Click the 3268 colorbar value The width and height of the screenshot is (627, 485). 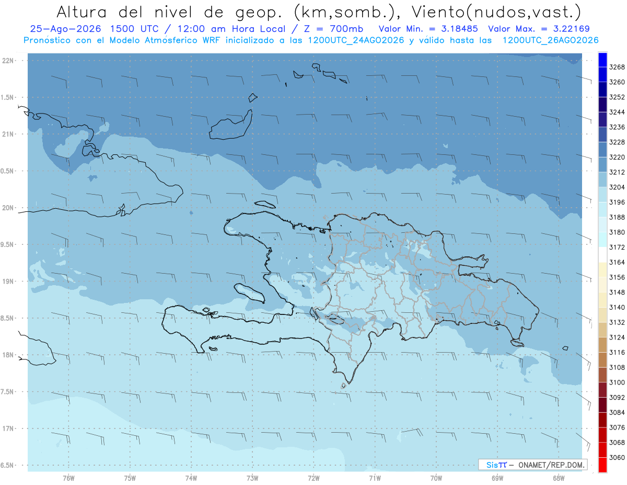click(x=617, y=67)
